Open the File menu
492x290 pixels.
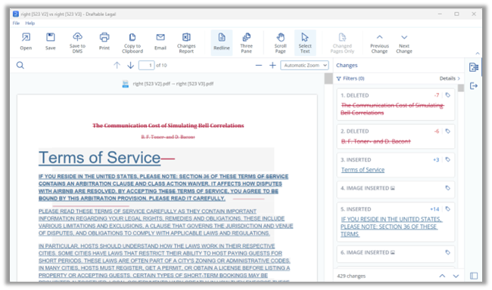point(16,23)
